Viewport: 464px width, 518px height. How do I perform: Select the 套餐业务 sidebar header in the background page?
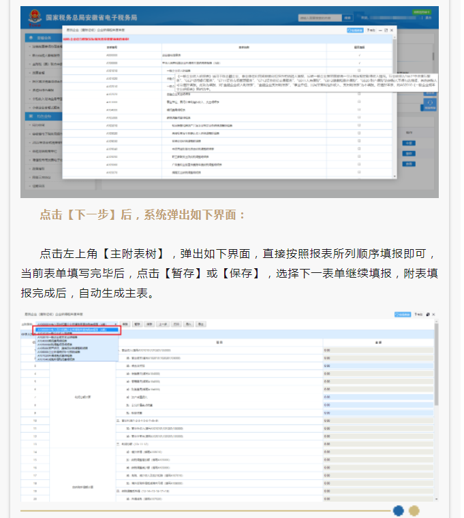click(x=44, y=38)
